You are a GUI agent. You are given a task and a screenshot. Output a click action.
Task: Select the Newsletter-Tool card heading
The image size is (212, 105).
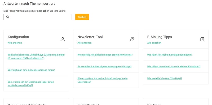tap(90, 37)
